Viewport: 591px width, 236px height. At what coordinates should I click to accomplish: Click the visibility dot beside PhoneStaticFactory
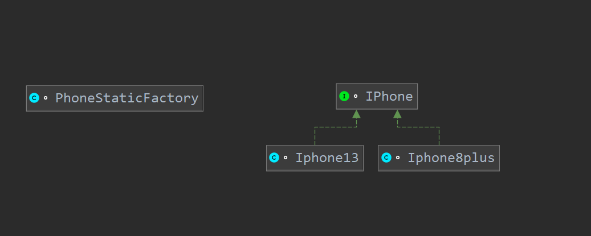pos(46,98)
